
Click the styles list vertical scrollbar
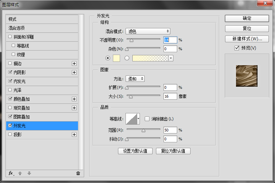pos(81,92)
